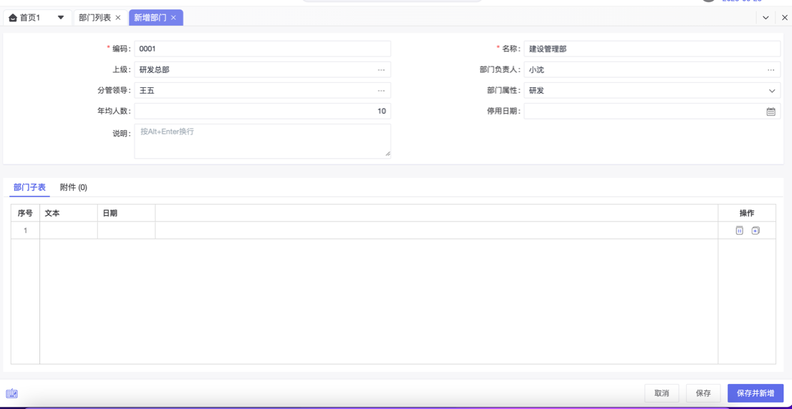Viewport: 792px width, 409px height.
Task: Expand the 首页1 tab dropdown arrow
Action: (x=61, y=18)
